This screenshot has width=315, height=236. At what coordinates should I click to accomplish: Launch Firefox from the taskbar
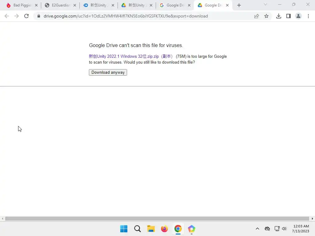click(164, 229)
